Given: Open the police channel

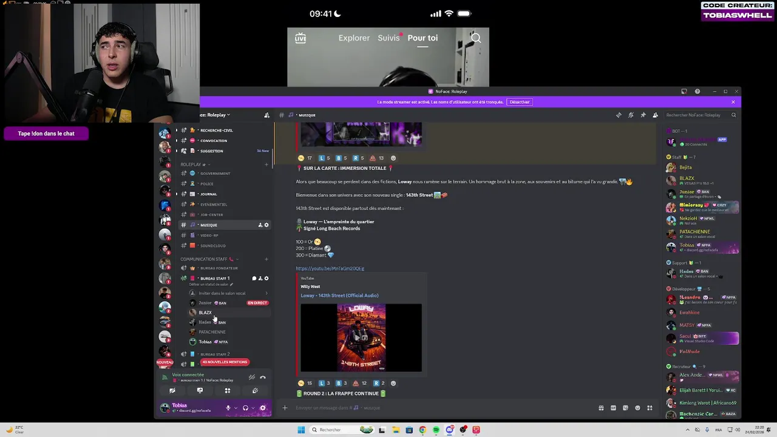Looking at the screenshot, I should tap(223, 184).
